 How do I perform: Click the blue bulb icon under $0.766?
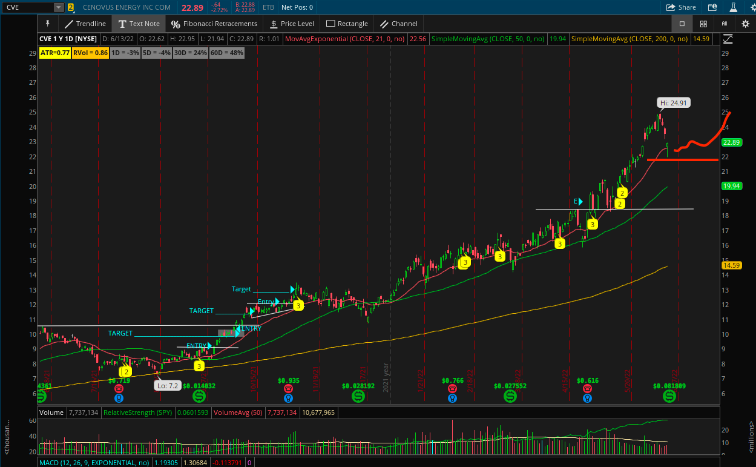[452, 399]
